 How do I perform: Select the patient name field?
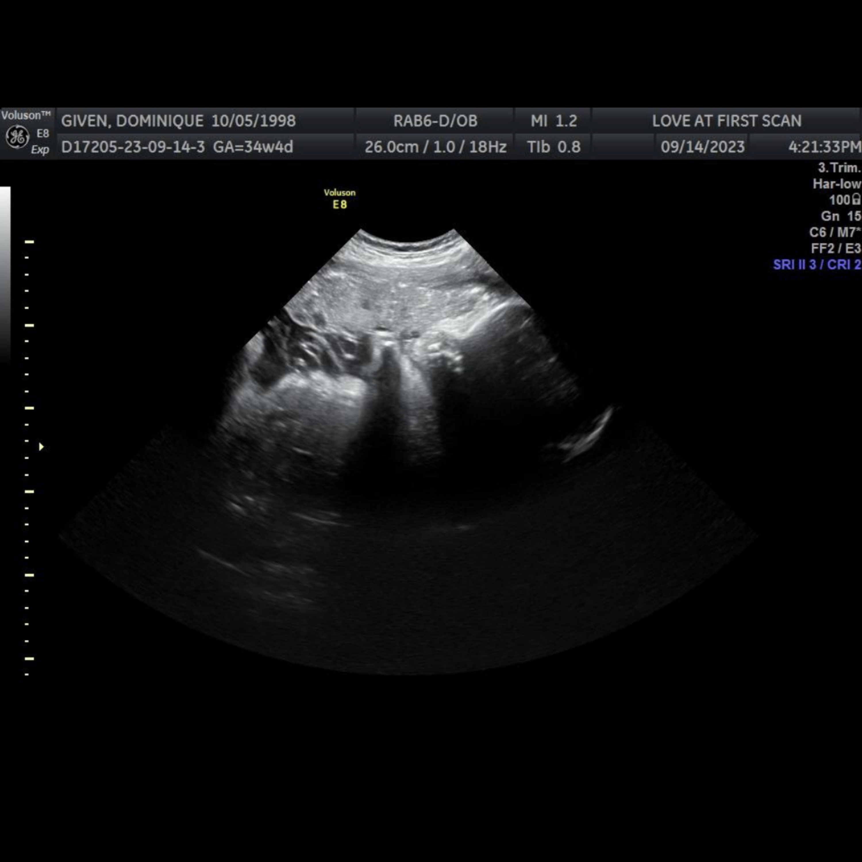click(132, 121)
